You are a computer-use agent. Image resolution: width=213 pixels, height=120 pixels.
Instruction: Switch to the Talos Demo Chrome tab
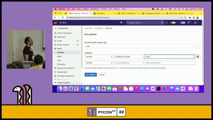104,13
